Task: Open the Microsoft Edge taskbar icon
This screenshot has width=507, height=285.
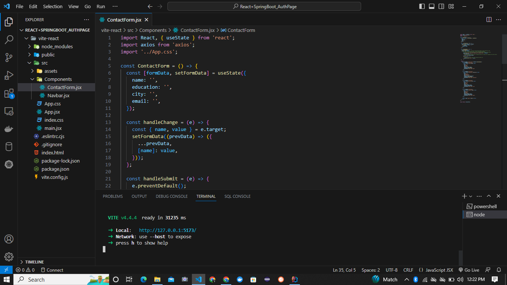Action: coord(144,279)
